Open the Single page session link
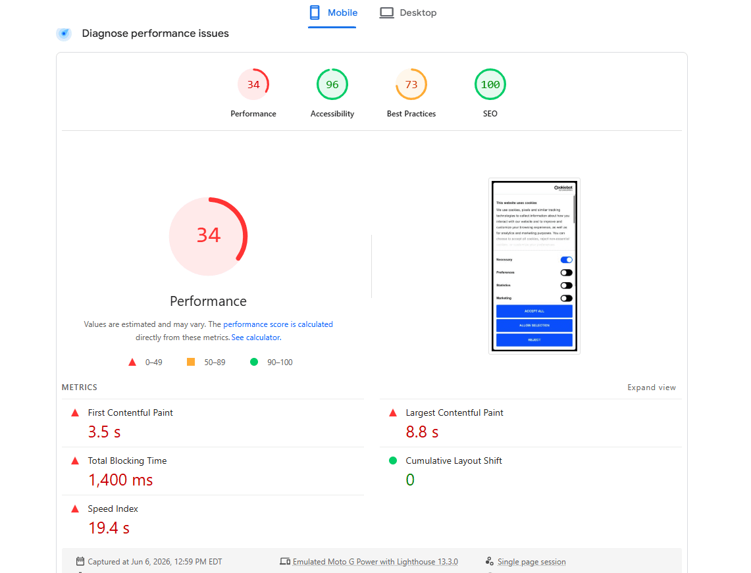Image resolution: width=751 pixels, height=573 pixels. coord(532,562)
